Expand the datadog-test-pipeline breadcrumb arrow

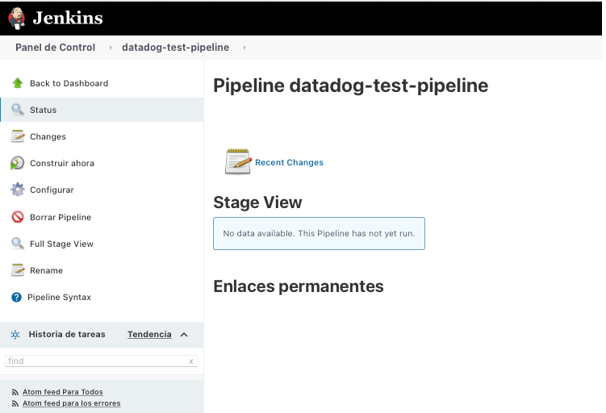pos(244,48)
